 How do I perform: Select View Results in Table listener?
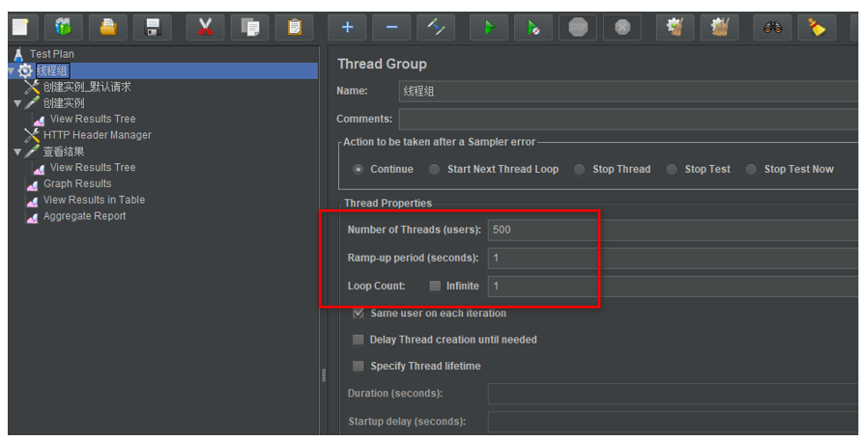95,200
